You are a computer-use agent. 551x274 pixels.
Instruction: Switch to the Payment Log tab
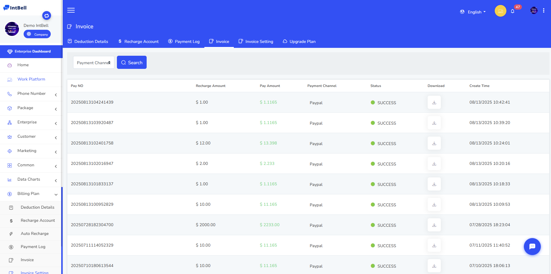coord(184,41)
